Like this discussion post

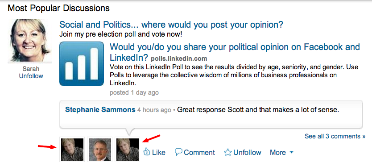point(159,152)
